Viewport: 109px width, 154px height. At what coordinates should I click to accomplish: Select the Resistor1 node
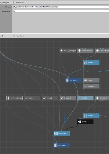[x=102, y=98]
